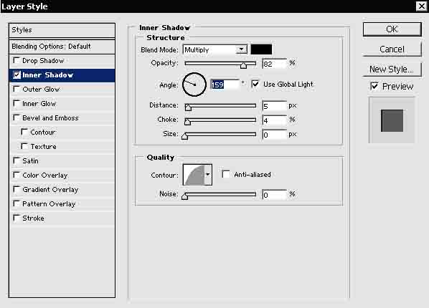
Task: Enable the Gradient Overlay checkbox
Action: pyautogui.click(x=16, y=189)
